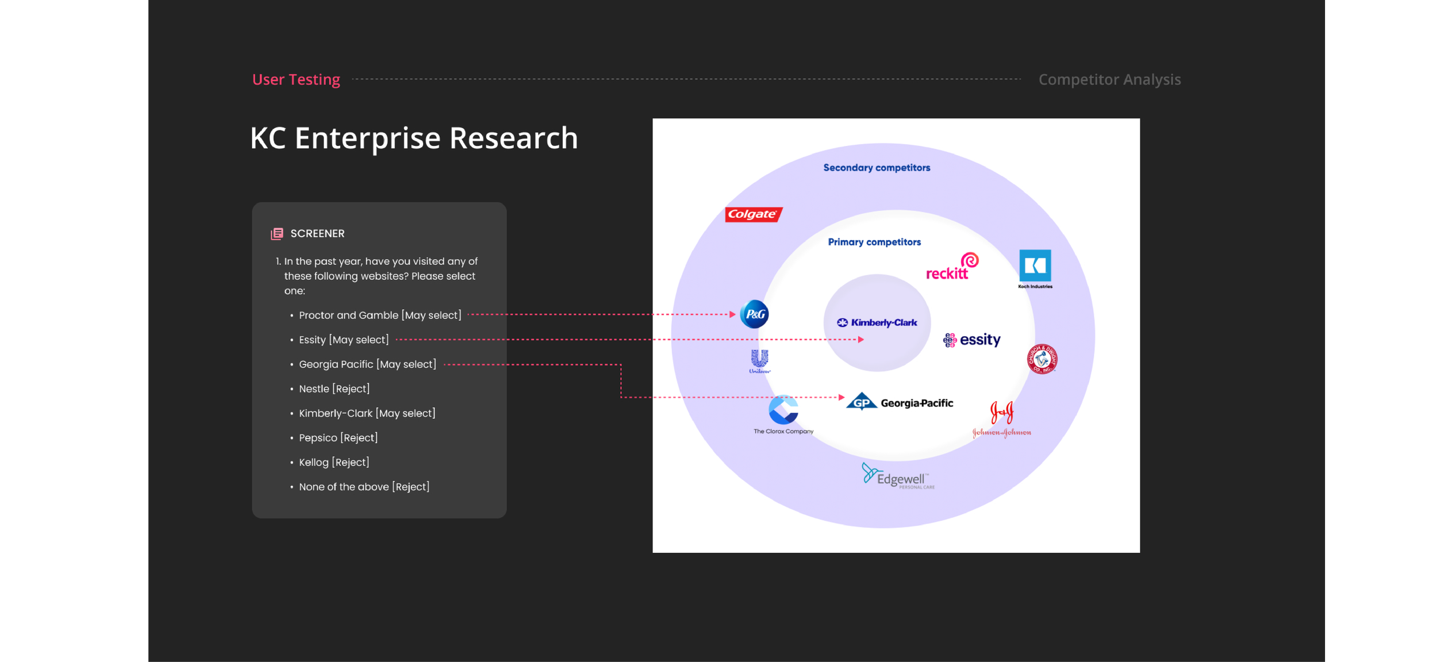
Task: Click the reckitt logo
Action: (951, 268)
